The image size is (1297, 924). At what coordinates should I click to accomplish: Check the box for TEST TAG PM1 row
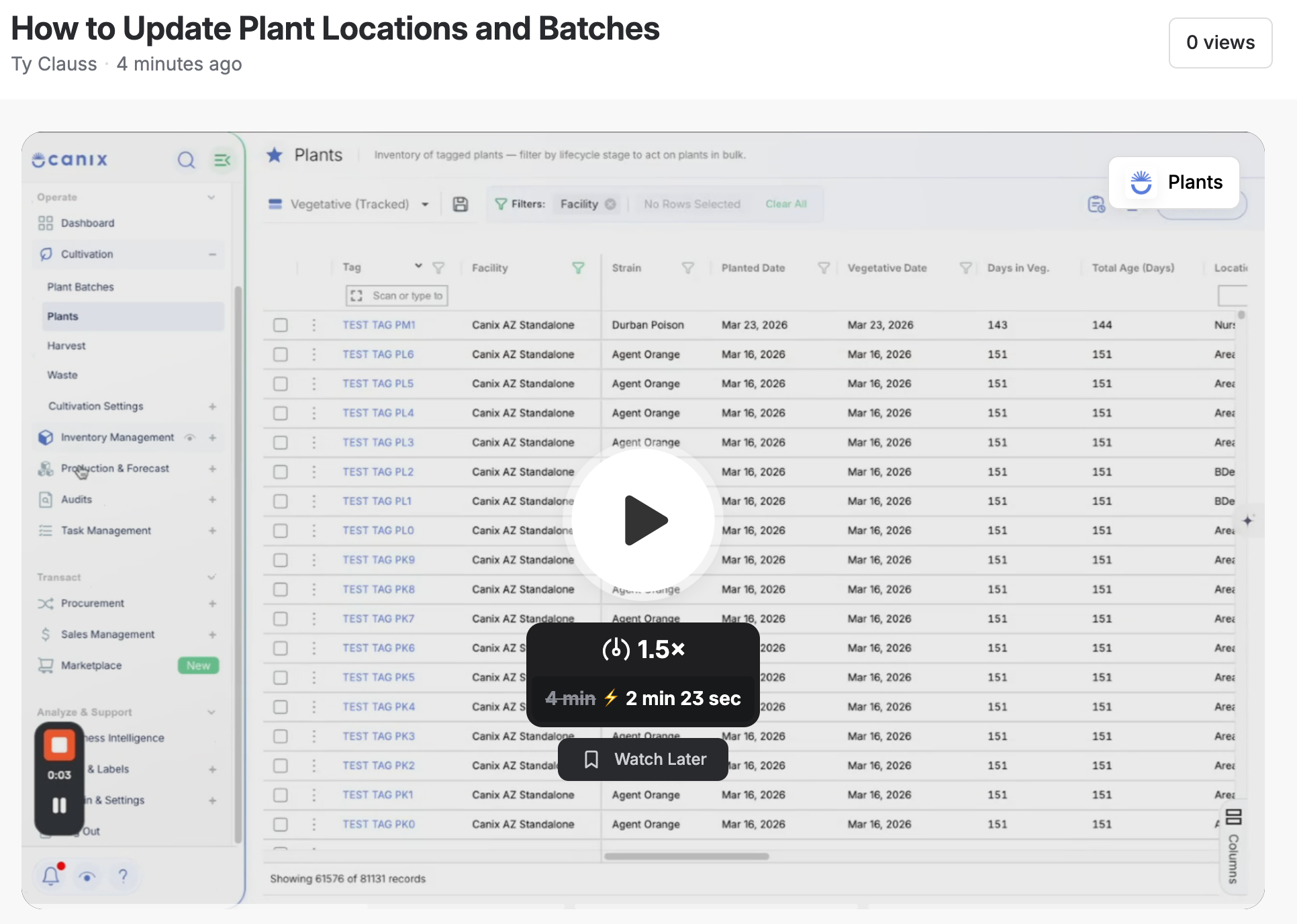(x=281, y=325)
